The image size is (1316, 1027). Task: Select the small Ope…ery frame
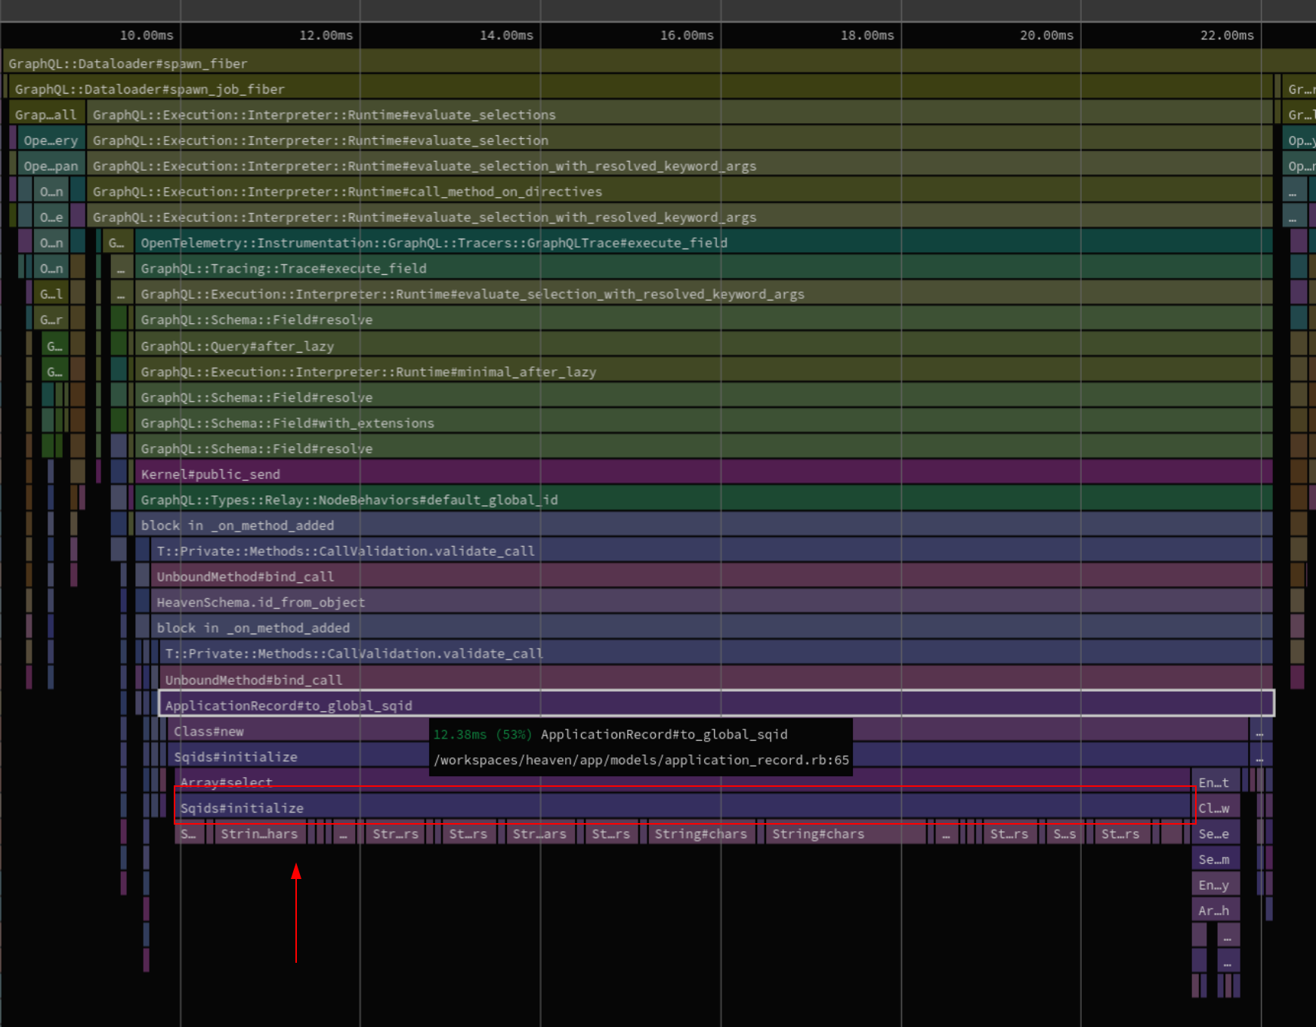click(x=51, y=141)
